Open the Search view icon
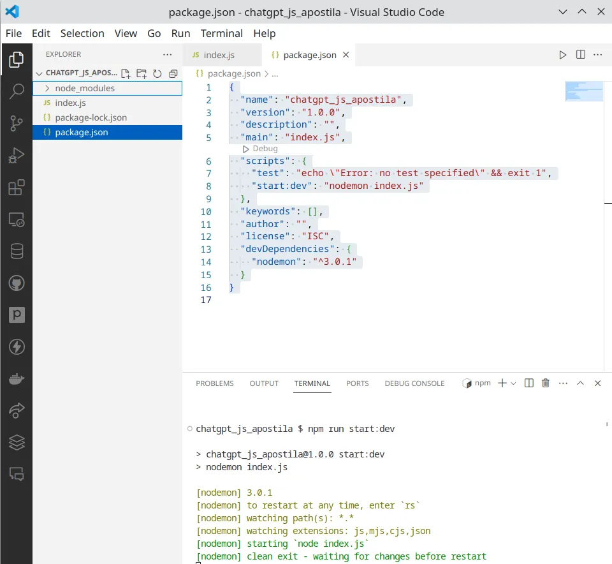This screenshot has width=612, height=564. pyautogui.click(x=17, y=91)
